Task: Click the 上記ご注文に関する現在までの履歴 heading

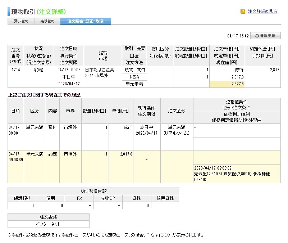Action: pos(45,95)
